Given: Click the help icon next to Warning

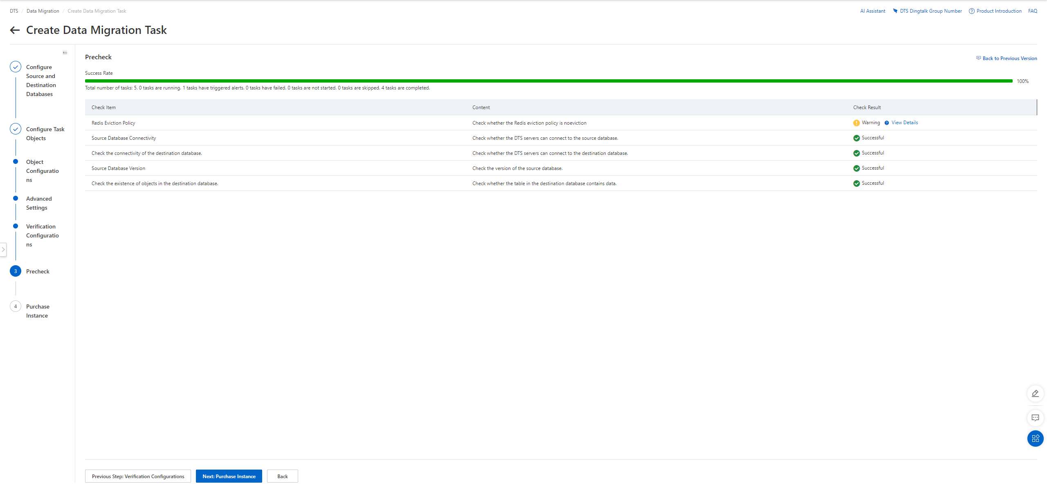Looking at the screenshot, I should (887, 123).
